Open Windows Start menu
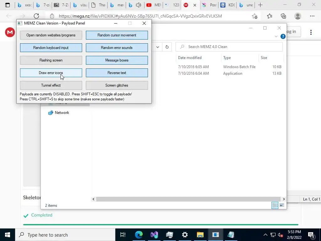The height and width of the screenshot is (241, 321). (8, 235)
